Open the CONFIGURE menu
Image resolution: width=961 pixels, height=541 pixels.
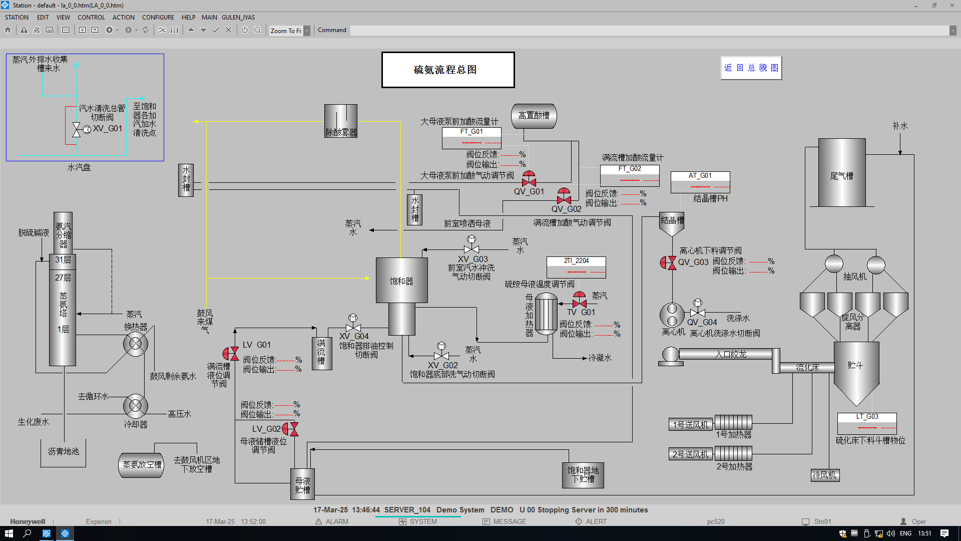pyautogui.click(x=158, y=17)
